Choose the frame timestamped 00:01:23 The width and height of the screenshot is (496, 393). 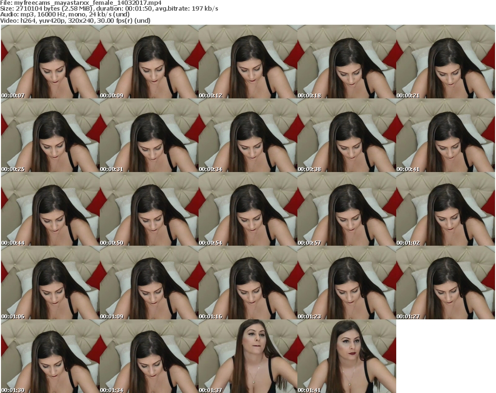click(347, 283)
